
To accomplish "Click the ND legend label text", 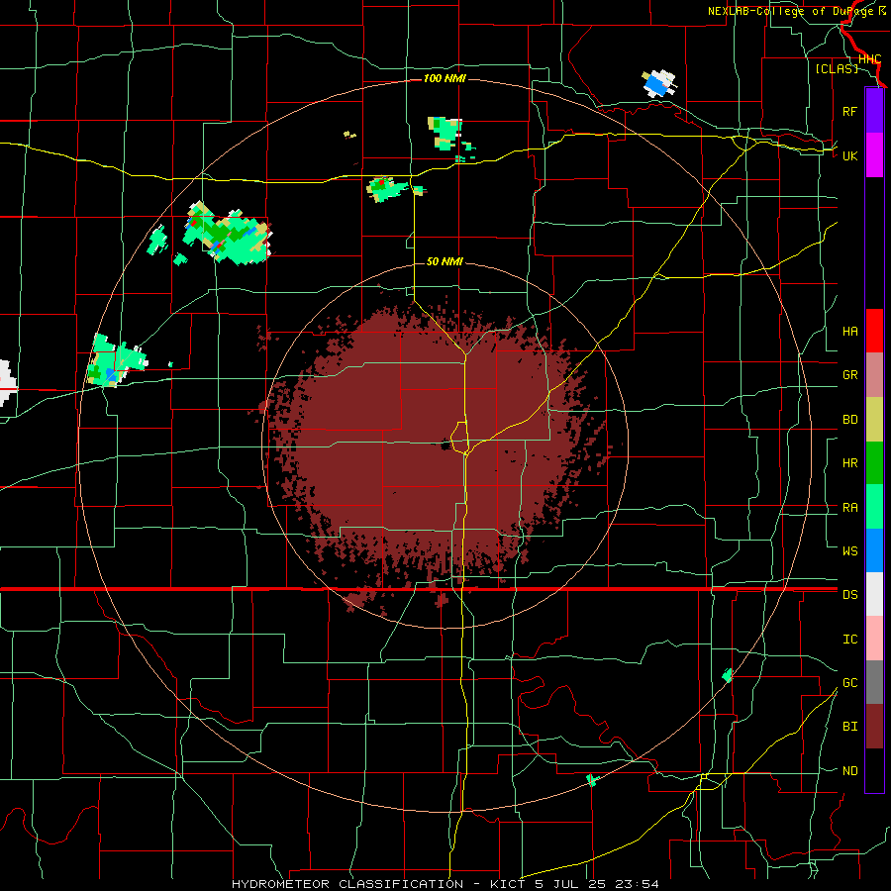I will (849, 771).
